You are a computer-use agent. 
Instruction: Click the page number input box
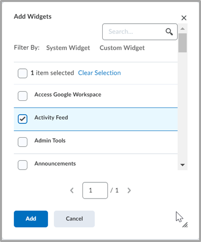(95, 191)
